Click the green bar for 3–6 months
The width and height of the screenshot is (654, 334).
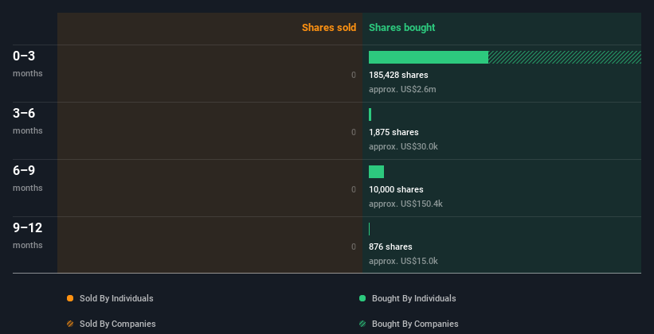tap(370, 115)
